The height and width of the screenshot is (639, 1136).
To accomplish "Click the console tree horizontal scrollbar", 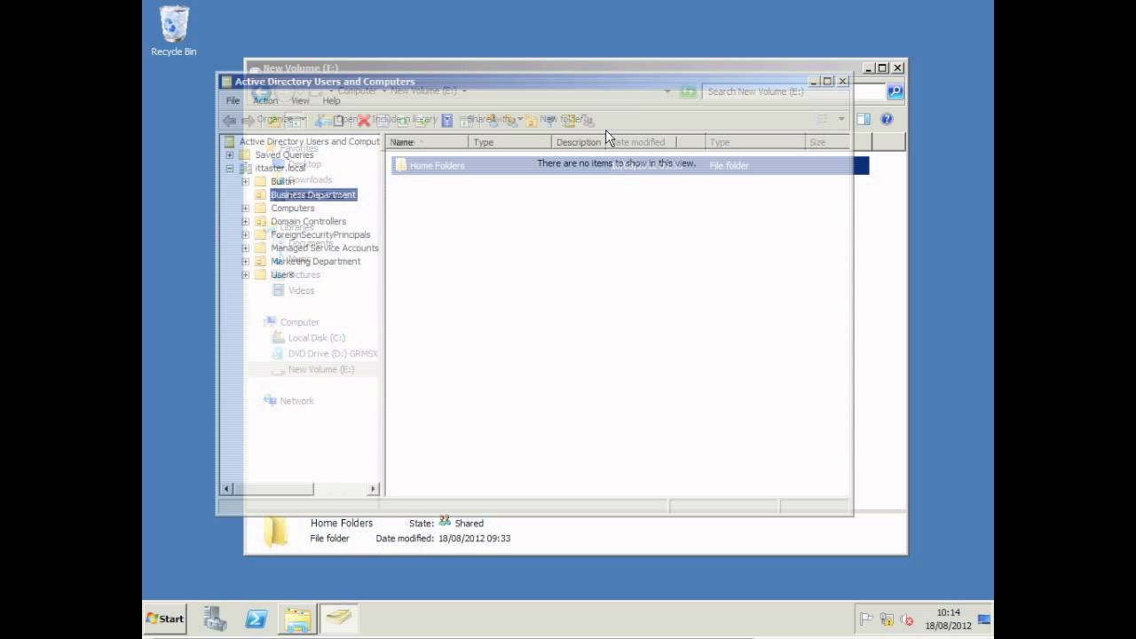I will click(301, 489).
